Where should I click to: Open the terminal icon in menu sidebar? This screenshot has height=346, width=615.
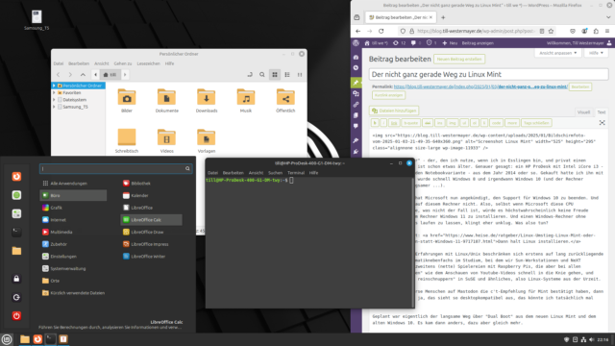pyautogui.click(x=16, y=233)
